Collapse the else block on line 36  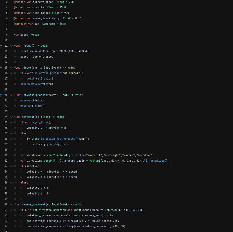click(11, 183)
